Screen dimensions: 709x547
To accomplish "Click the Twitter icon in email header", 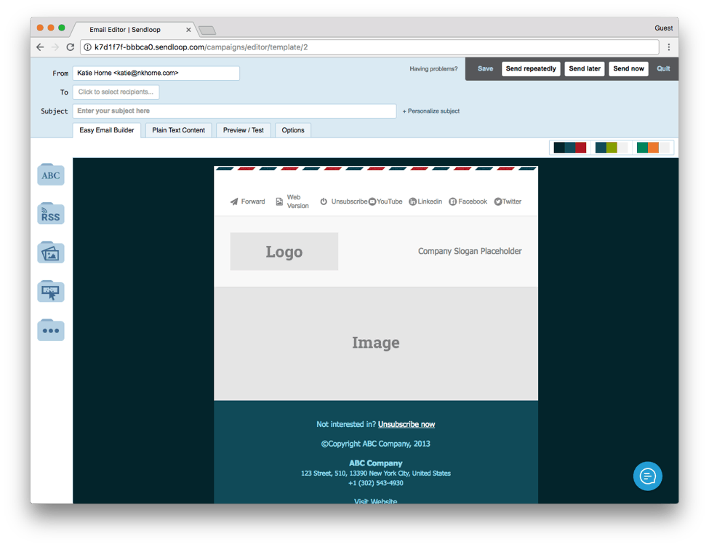I will (498, 201).
